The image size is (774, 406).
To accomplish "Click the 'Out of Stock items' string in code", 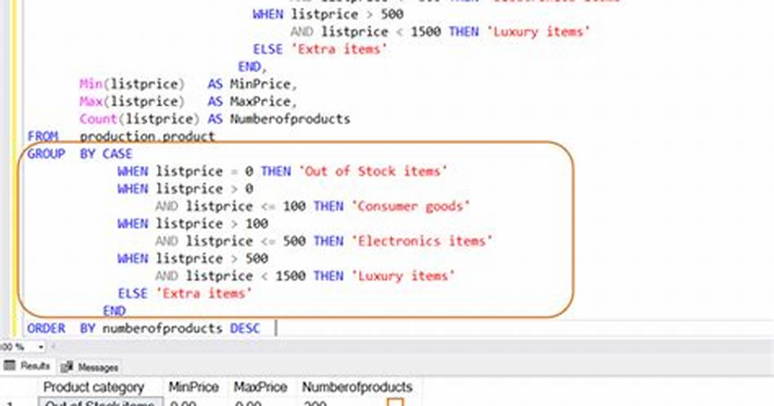I will click(x=373, y=171).
